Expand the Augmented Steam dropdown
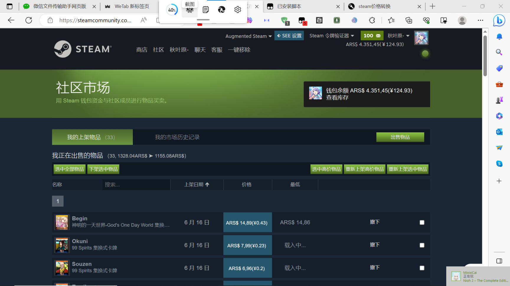 coord(249,36)
